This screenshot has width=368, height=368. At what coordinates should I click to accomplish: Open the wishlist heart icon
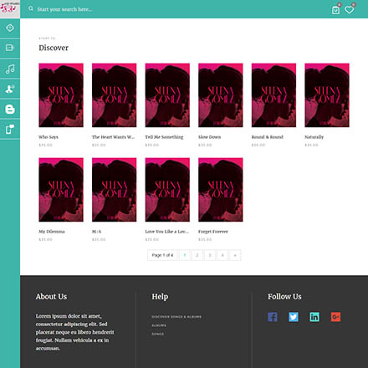coord(349,10)
